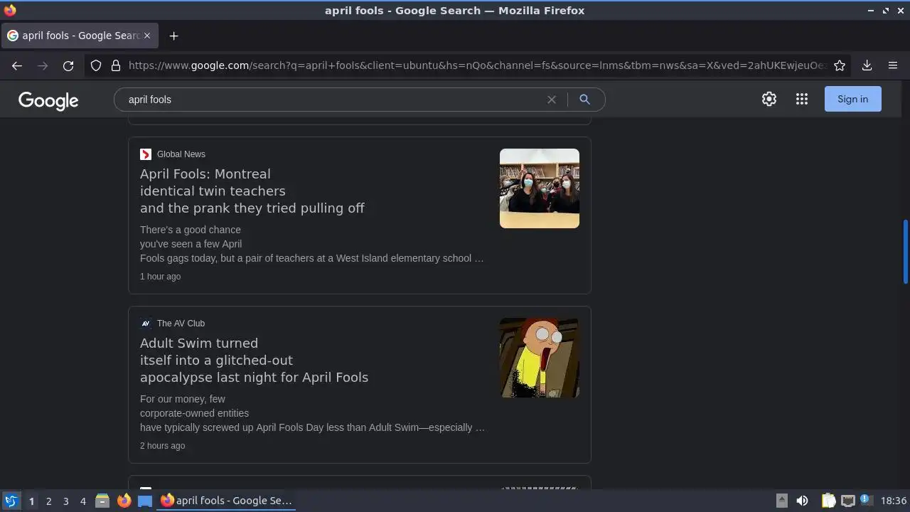Screen dimensions: 910x512
Task: Go to Google home via logo
Action: 48,100
